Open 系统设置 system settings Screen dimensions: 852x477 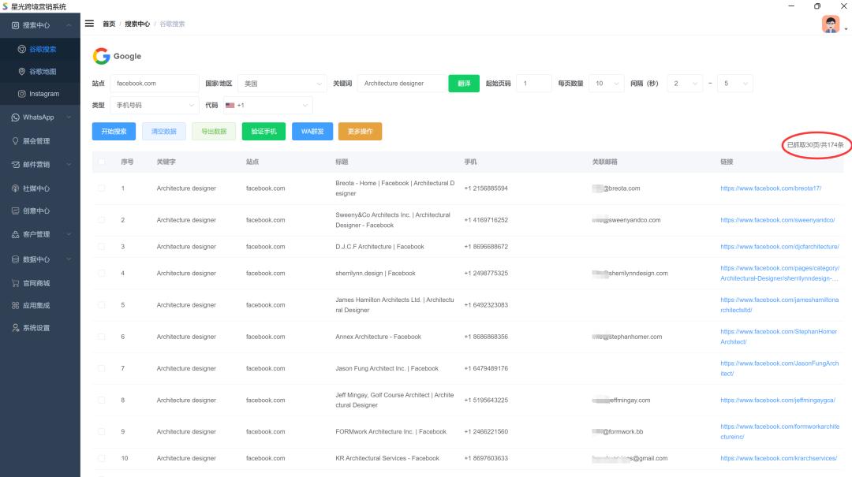click(x=36, y=328)
